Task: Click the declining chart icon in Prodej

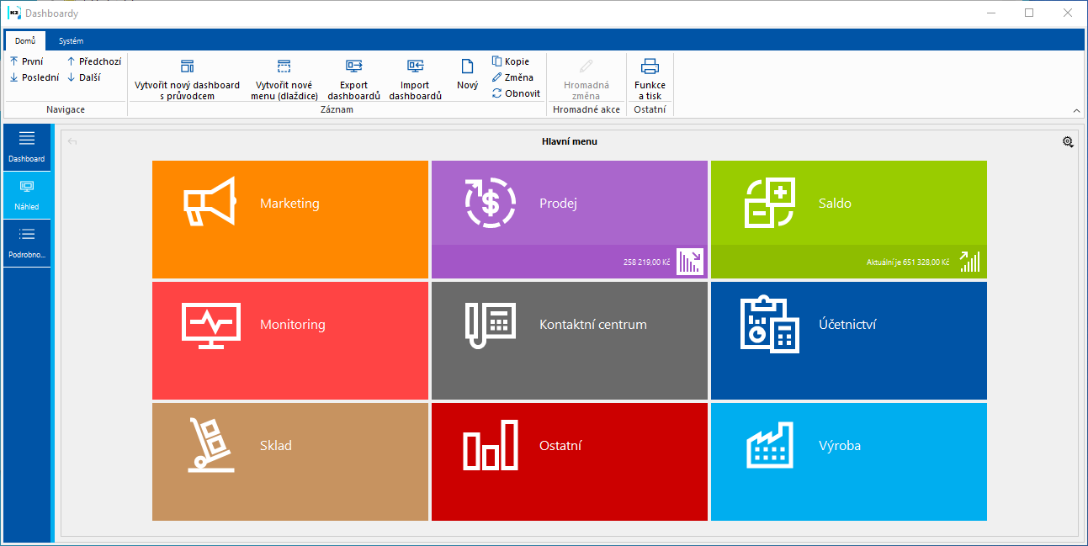Action: (x=690, y=262)
